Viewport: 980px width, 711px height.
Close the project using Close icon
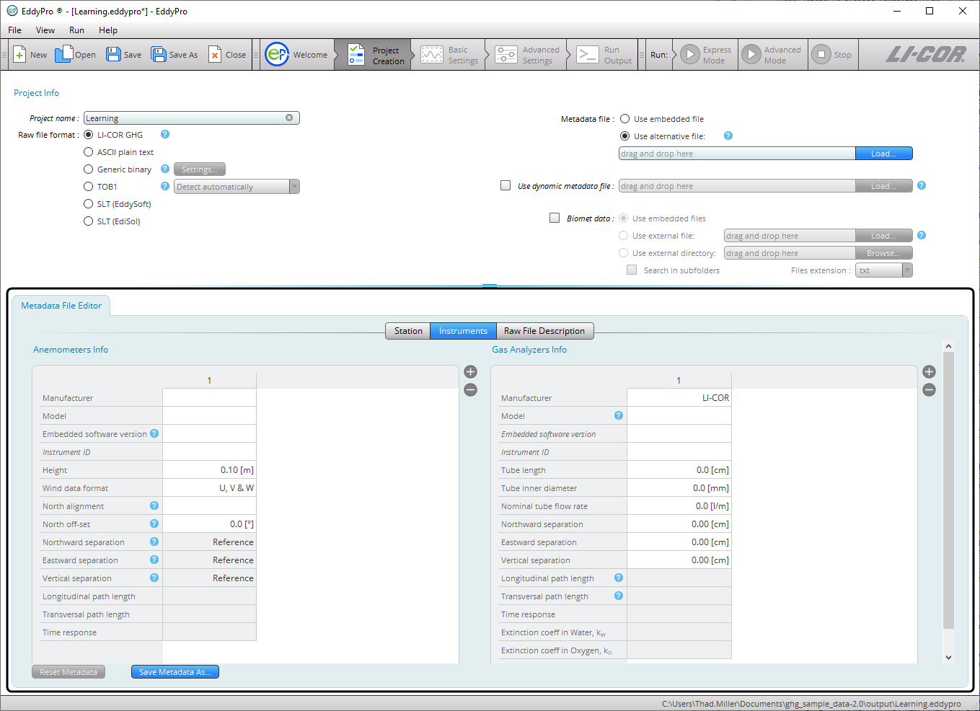point(227,55)
